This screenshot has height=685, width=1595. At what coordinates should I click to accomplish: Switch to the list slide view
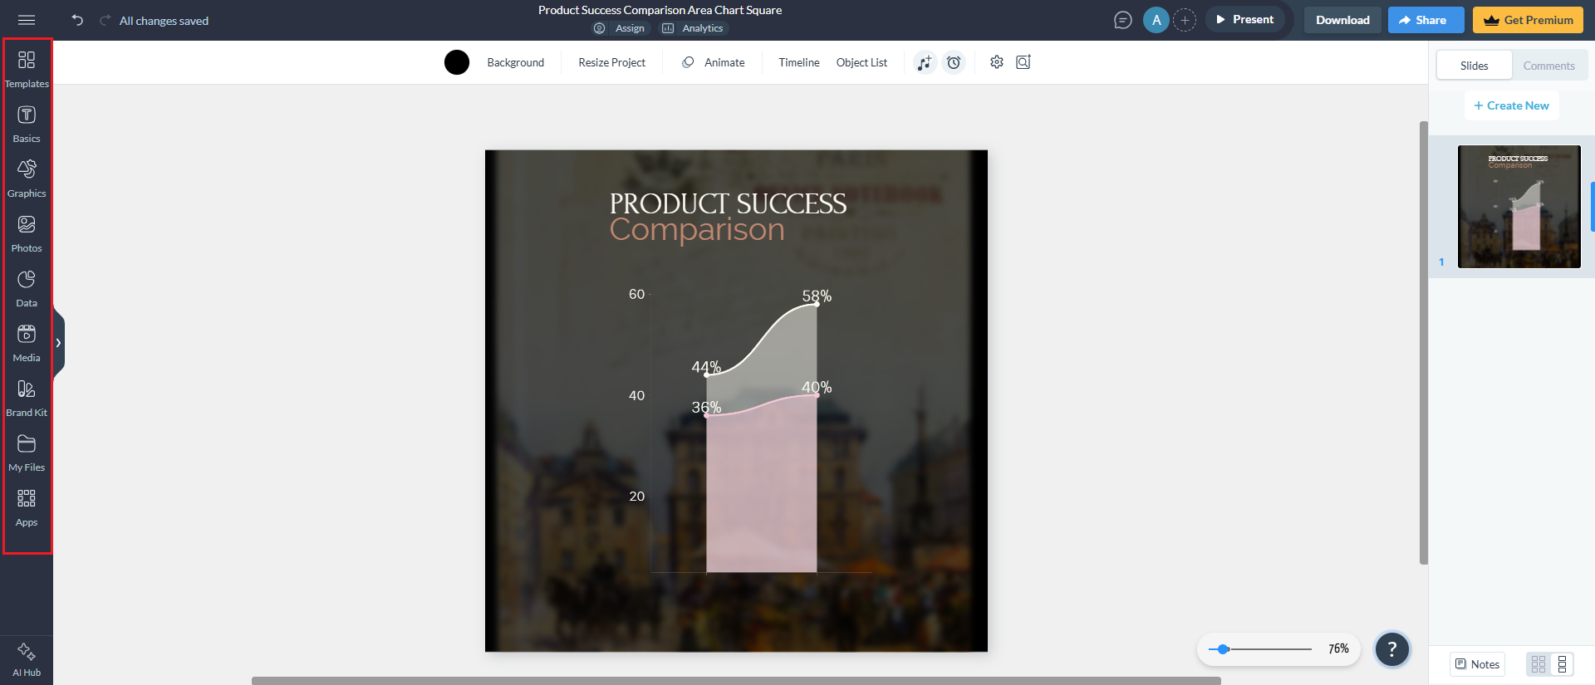click(x=1562, y=664)
